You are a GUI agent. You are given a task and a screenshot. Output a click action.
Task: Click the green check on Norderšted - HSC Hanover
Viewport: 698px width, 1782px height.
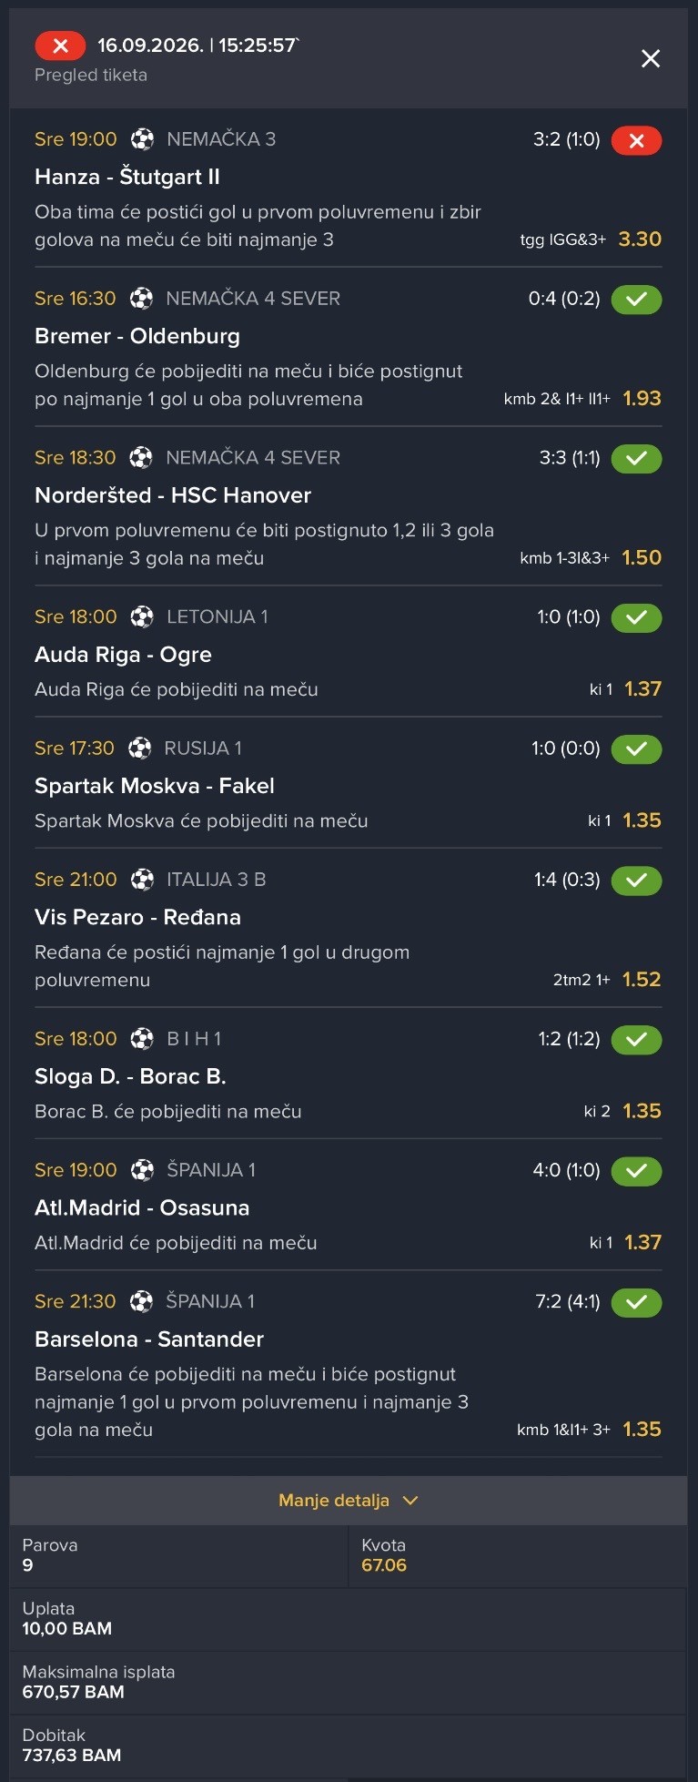[636, 458]
